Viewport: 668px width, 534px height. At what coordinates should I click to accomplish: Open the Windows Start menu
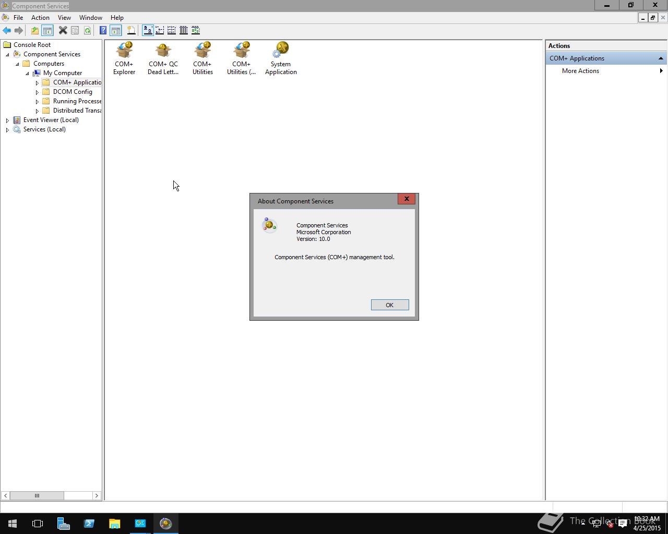tap(13, 524)
